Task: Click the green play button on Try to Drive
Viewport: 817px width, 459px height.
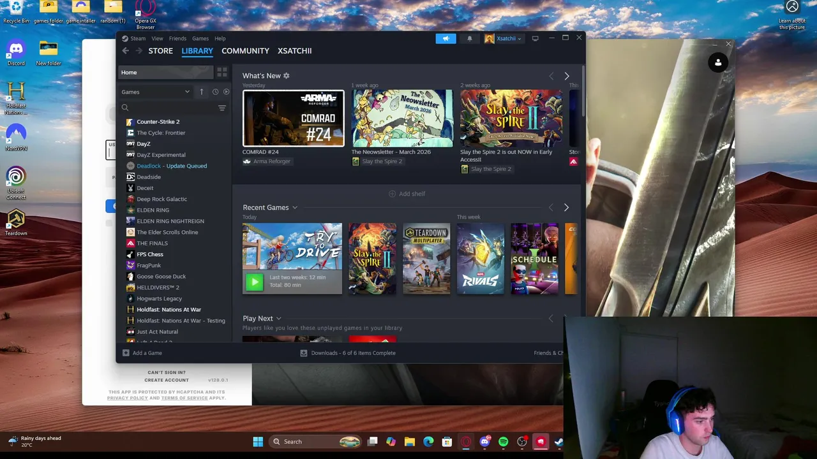Action: click(x=254, y=281)
